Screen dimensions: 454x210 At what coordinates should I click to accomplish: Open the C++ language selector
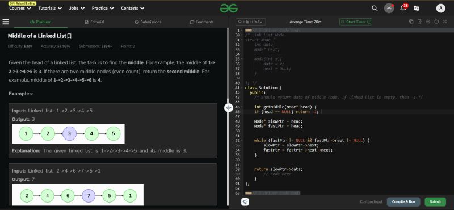coord(251,22)
